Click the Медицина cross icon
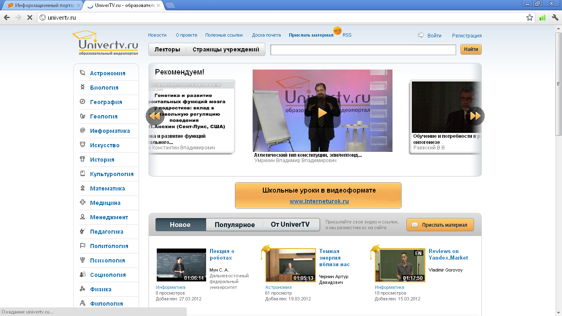 point(82,203)
